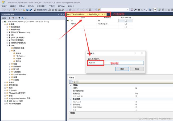Click the Open File folder icon
The width and height of the screenshot is (173, 121).
point(24,10)
